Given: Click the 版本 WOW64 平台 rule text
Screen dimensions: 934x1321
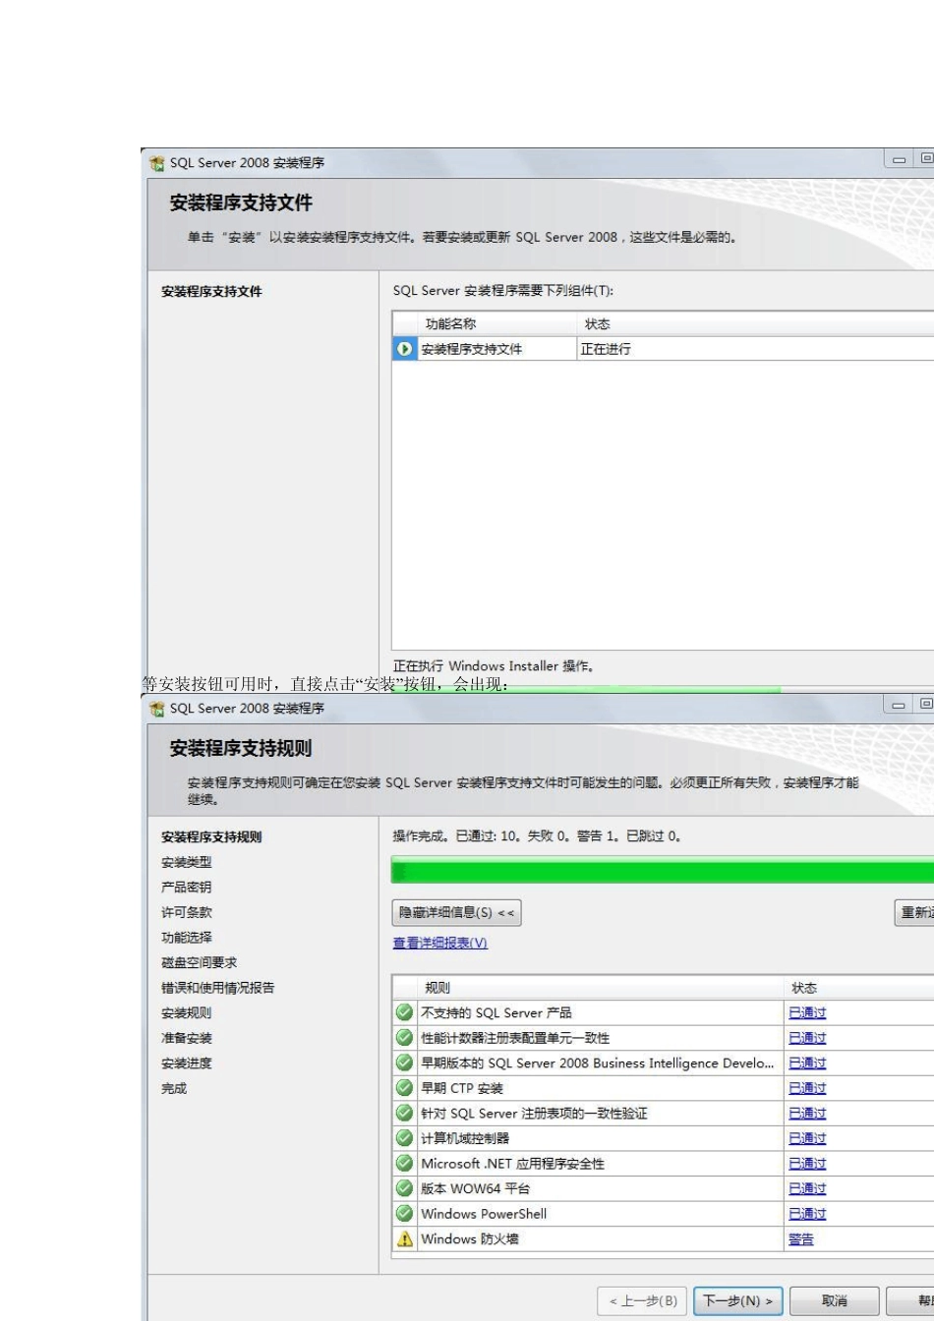Looking at the screenshot, I should coord(476,1188).
